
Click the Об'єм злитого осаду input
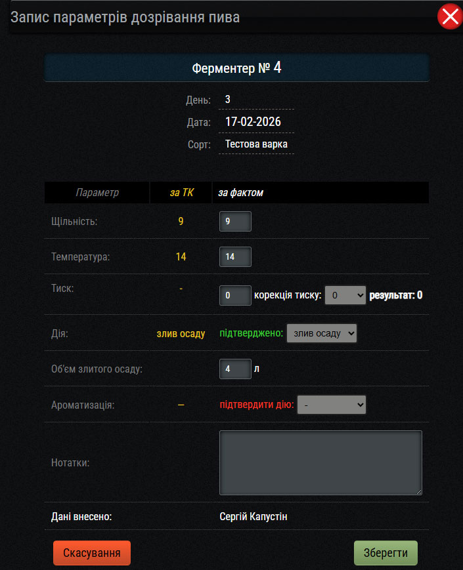click(235, 369)
